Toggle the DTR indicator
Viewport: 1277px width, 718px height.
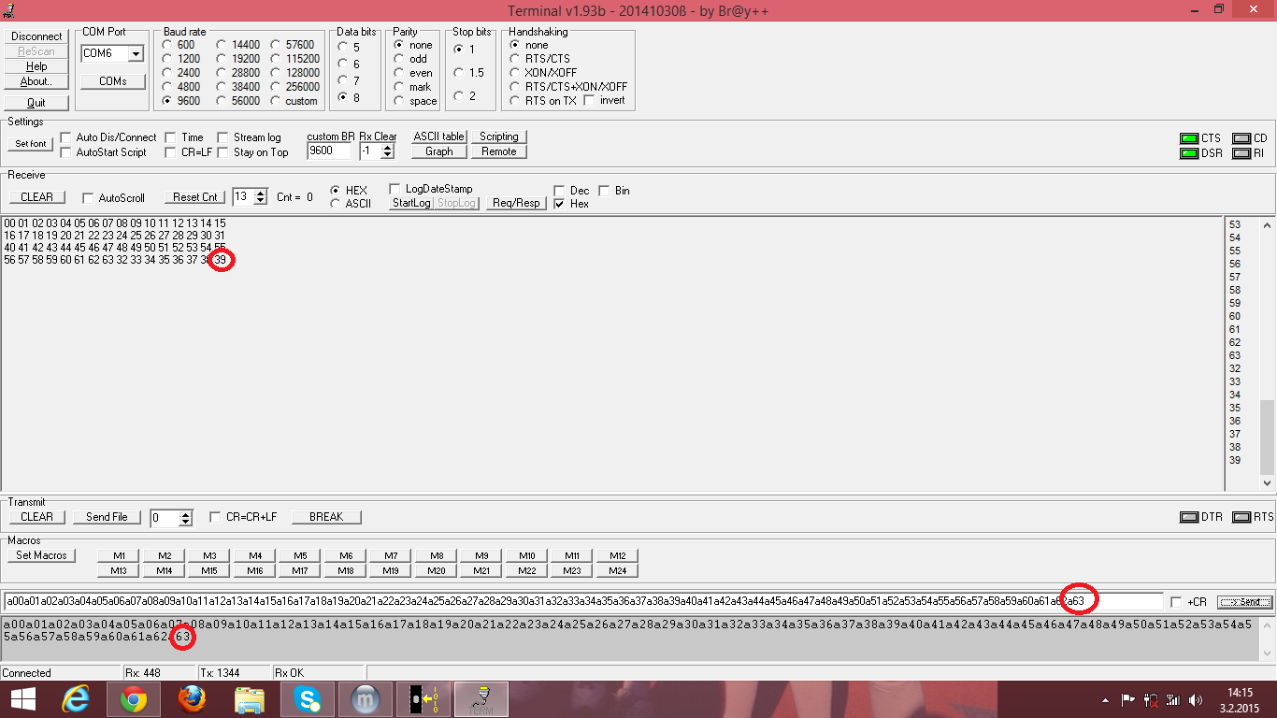tap(1188, 517)
